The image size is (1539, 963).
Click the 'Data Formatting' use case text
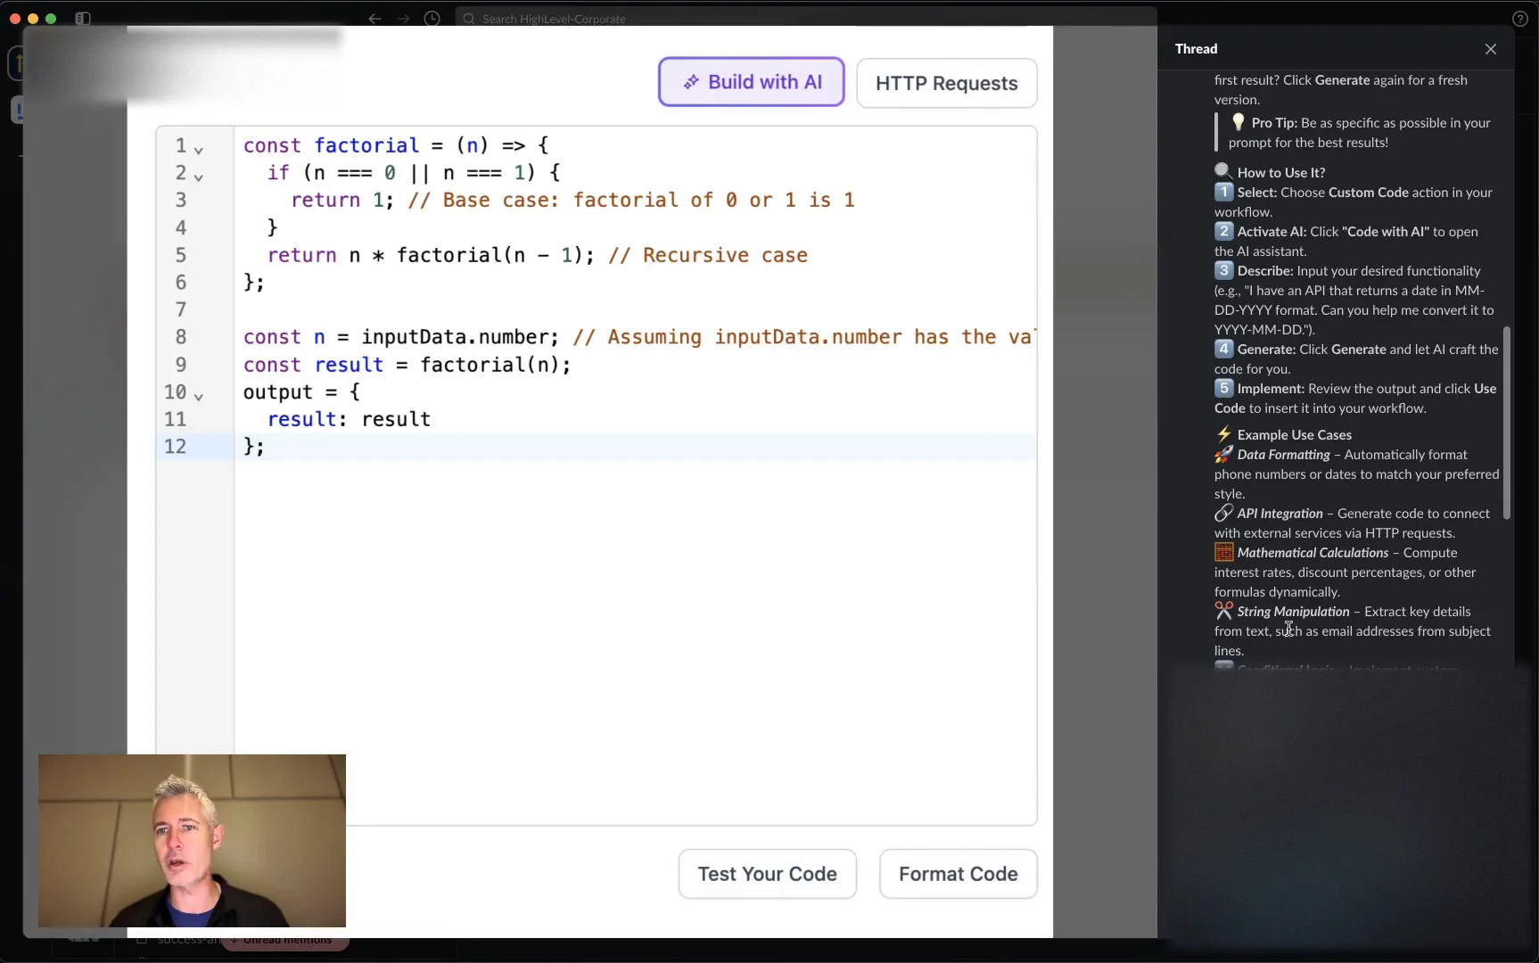pyautogui.click(x=1283, y=455)
